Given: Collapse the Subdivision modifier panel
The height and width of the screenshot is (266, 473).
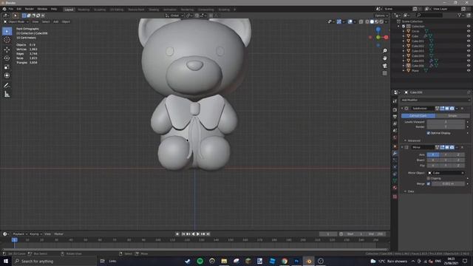Looking at the screenshot, I should [x=402, y=109].
